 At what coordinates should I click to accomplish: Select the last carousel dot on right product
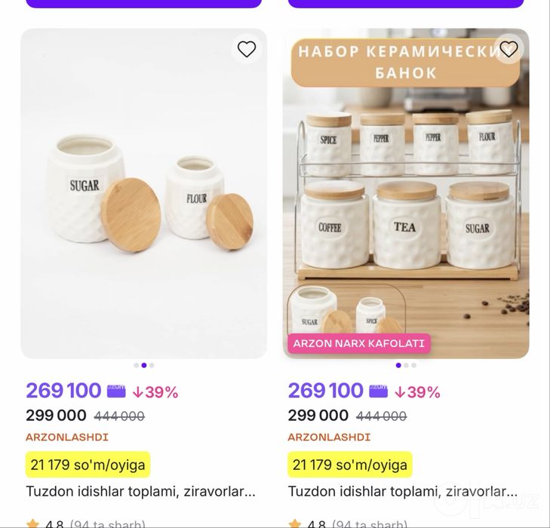point(414,365)
